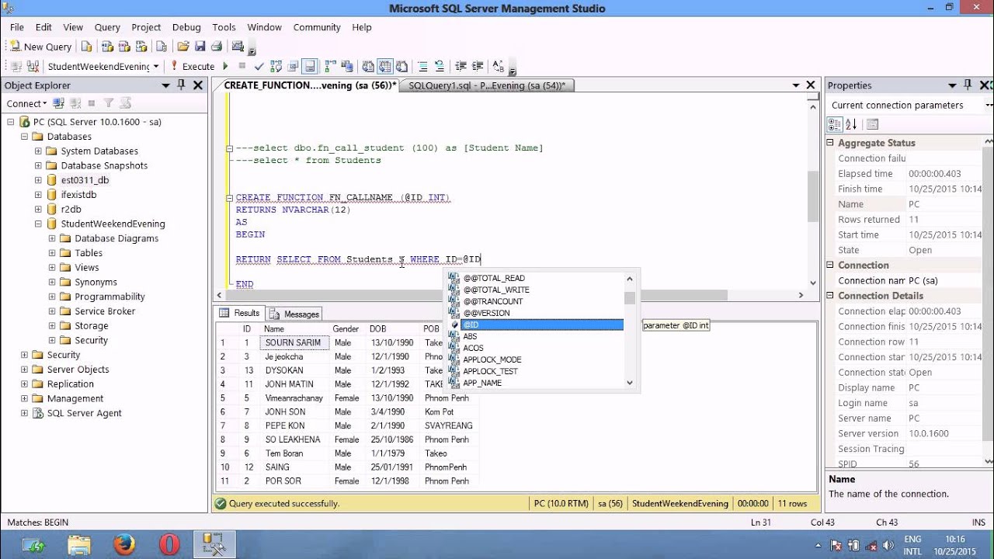Image resolution: width=994 pixels, height=559 pixels.
Task: Collapse the Databases tree node
Action: tap(24, 137)
